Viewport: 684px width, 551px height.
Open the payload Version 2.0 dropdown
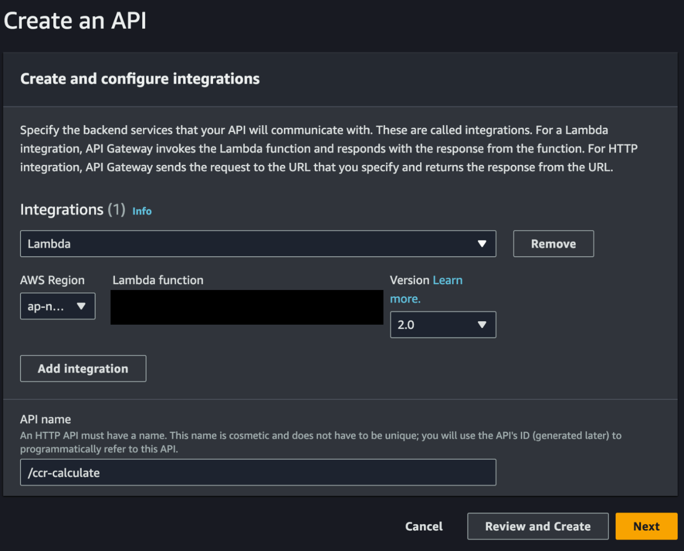442,325
